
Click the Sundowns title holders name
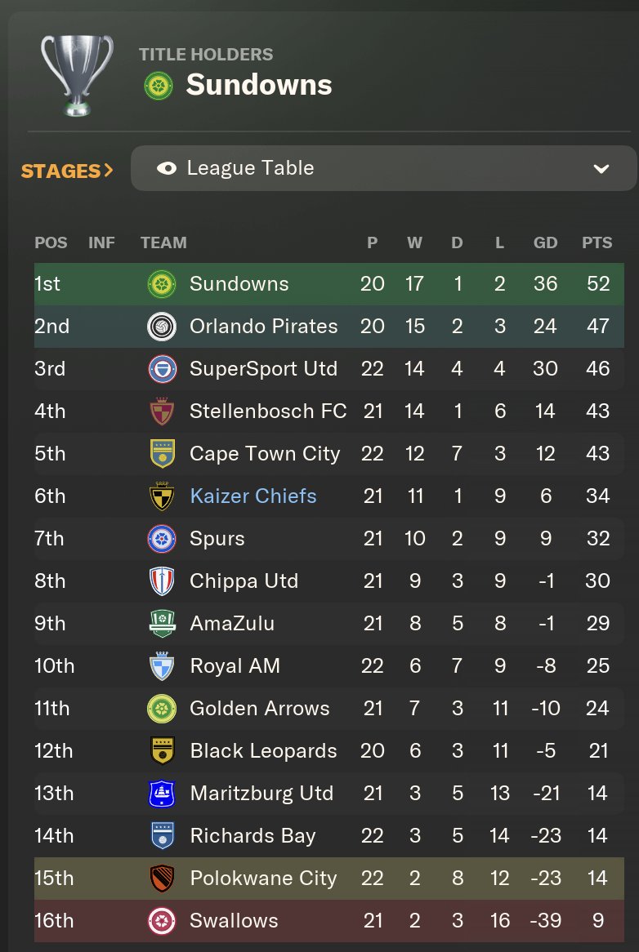pos(259,85)
